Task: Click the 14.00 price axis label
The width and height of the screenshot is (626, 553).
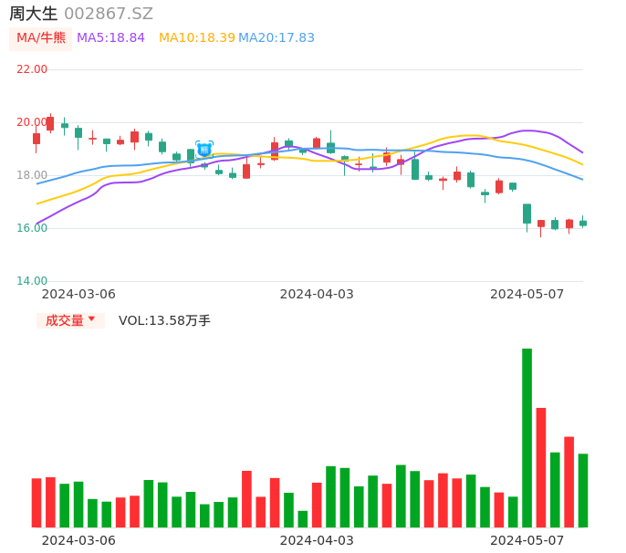Action: tap(32, 281)
